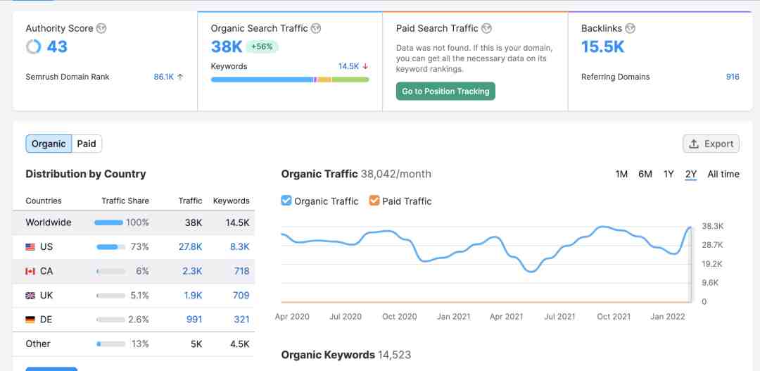Click the Germany flag icon
760x371 pixels.
[x=30, y=320]
